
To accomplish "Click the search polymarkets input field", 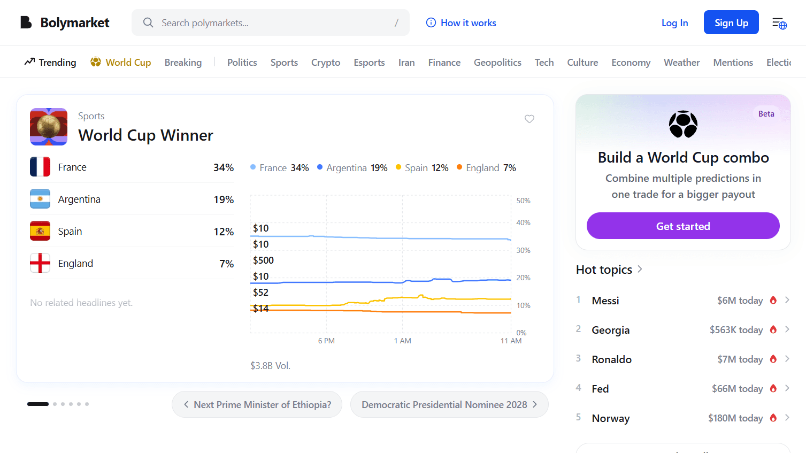I will tap(271, 22).
